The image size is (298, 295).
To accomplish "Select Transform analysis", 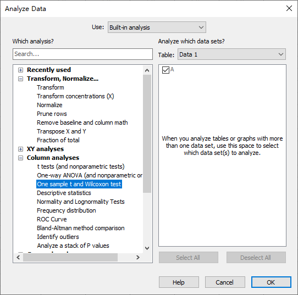I will [51, 87].
